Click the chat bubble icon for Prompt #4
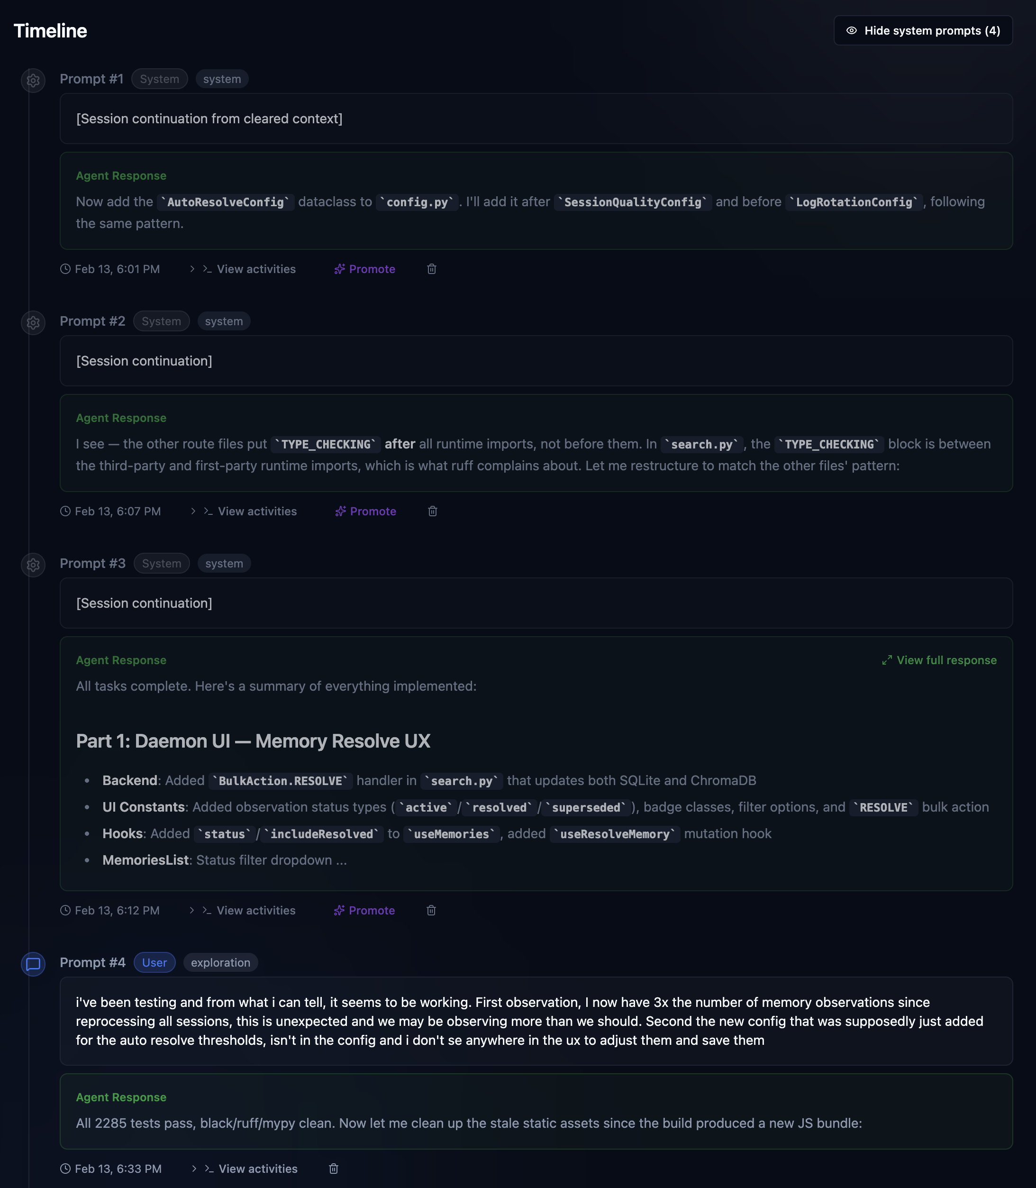 click(x=33, y=964)
